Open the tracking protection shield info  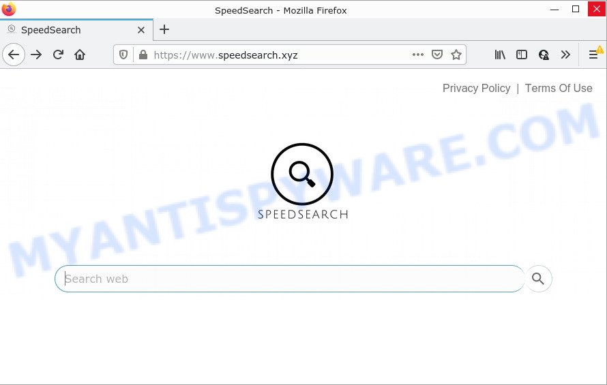pyautogui.click(x=123, y=55)
